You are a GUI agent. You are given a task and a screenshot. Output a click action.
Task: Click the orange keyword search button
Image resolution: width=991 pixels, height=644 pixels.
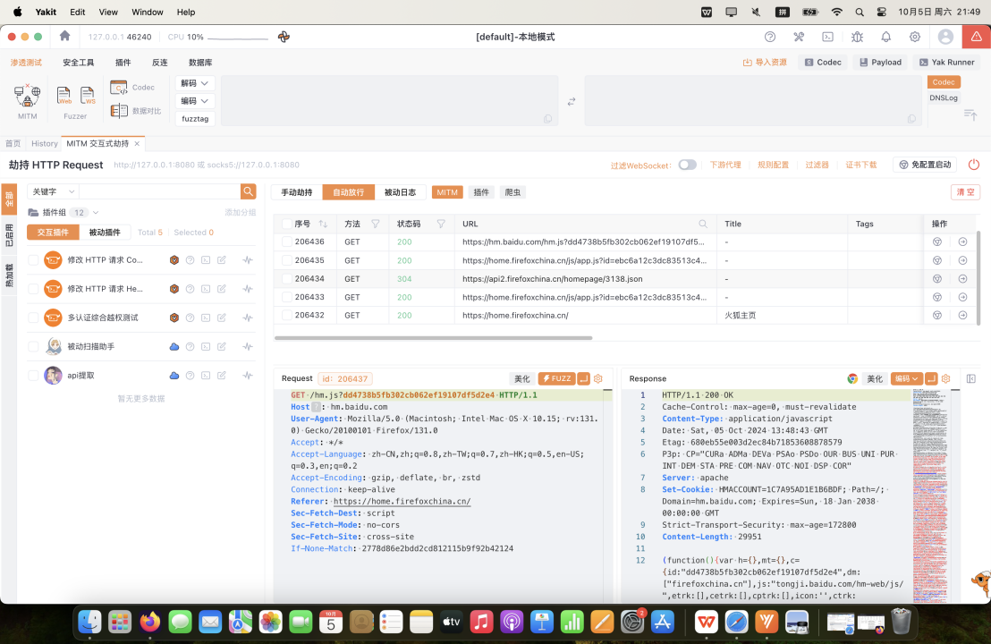click(x=248, y=191)
